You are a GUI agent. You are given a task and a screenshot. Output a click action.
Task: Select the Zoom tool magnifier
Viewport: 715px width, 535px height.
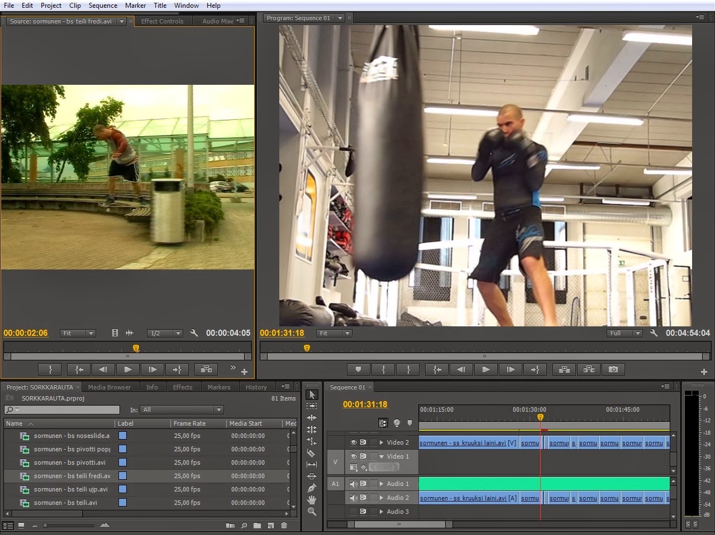(x=312, y=511)
